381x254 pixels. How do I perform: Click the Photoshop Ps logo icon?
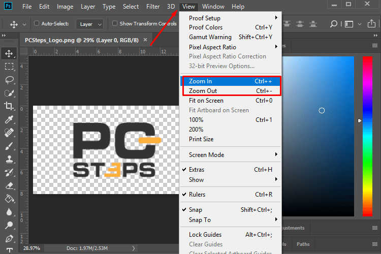point(8,6)
